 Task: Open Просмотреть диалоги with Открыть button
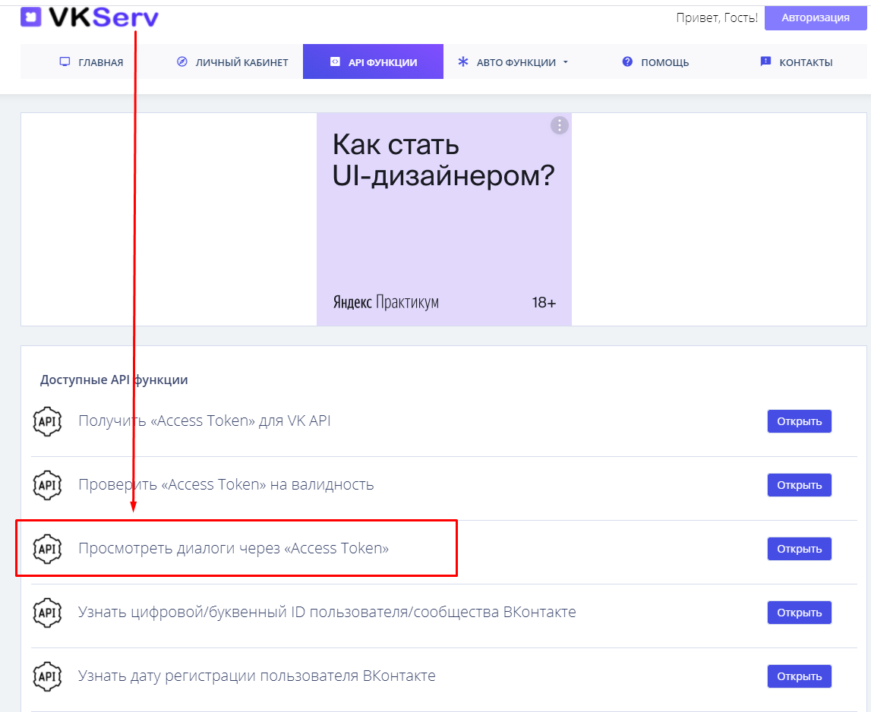tap(800, 549)
